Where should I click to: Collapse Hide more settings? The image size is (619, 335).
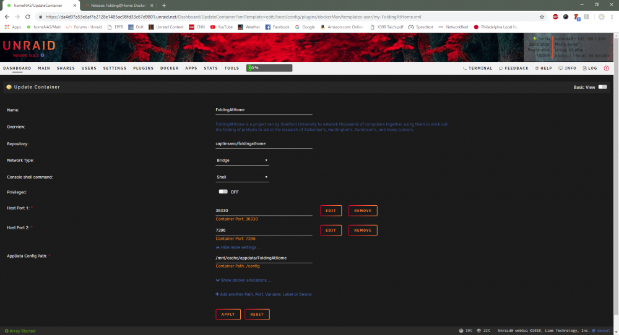[x=238, y=247]
